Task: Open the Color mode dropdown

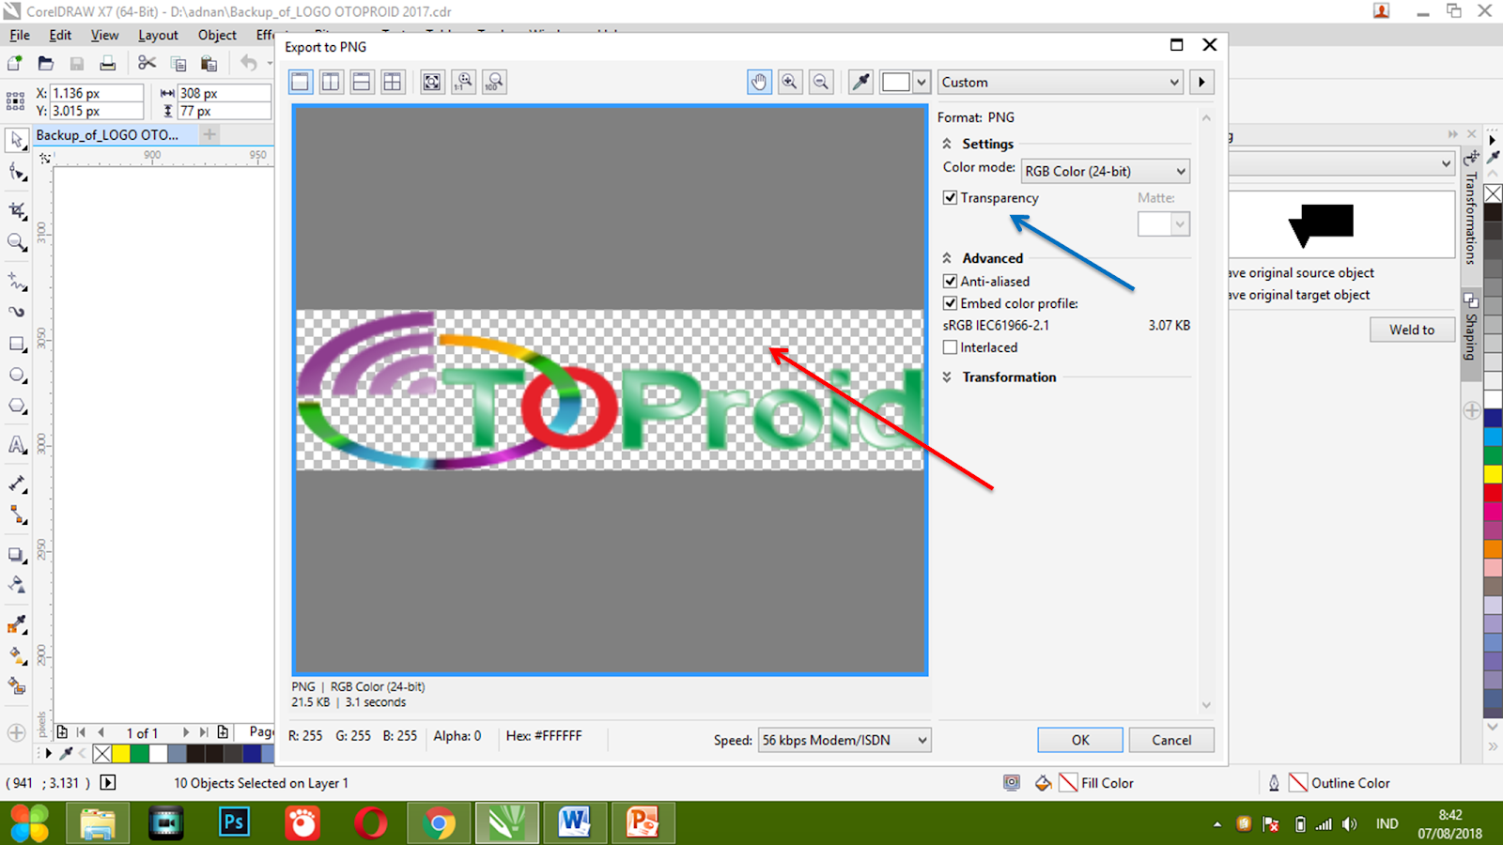Action: point(1106,171)
